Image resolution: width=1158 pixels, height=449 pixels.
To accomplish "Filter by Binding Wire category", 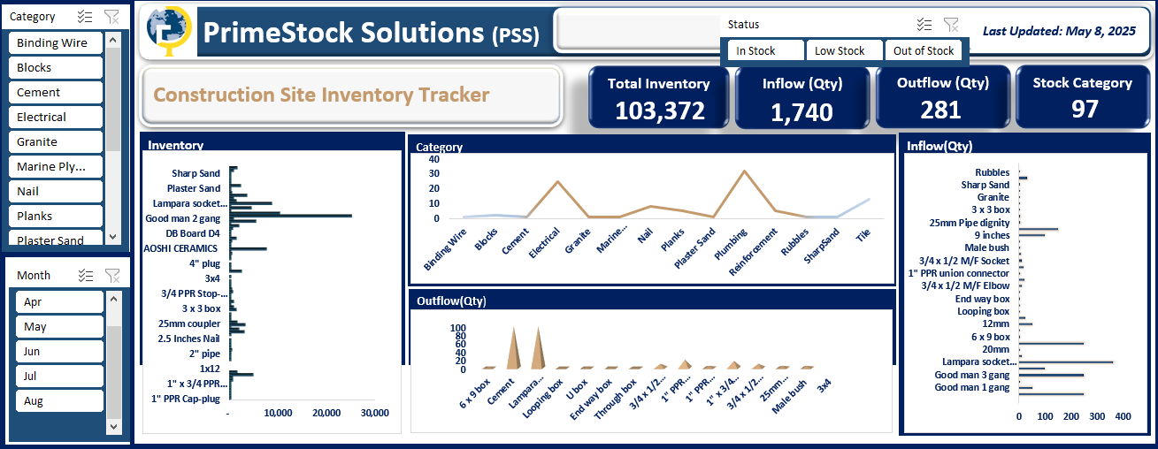I will pos(56,42).
